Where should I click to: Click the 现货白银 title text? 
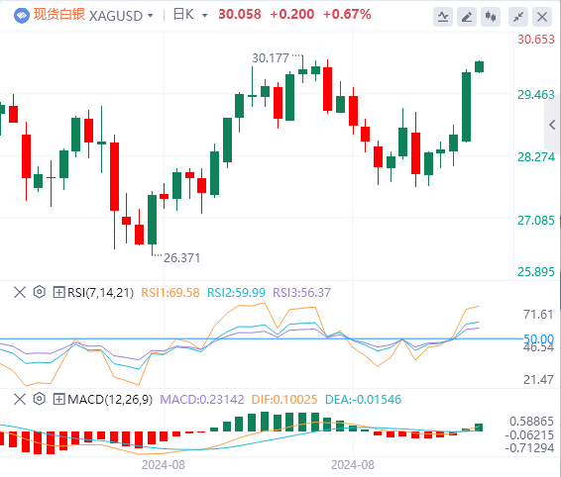click(59, 15)
